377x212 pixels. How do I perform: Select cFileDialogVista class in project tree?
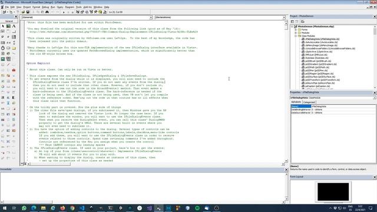coord(320,39)
